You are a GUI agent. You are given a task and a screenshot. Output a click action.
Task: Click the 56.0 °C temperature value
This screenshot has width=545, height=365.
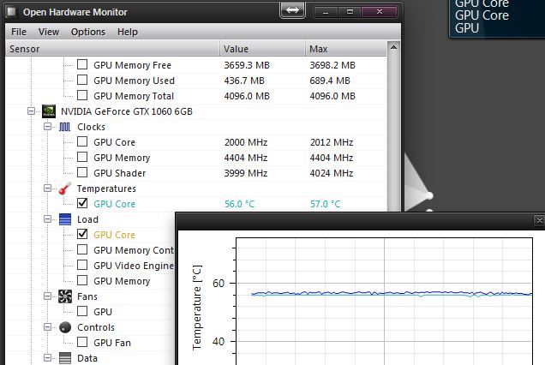tap(239, 204)
